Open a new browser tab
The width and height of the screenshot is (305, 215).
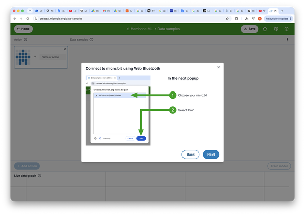[x=282, y=11]
